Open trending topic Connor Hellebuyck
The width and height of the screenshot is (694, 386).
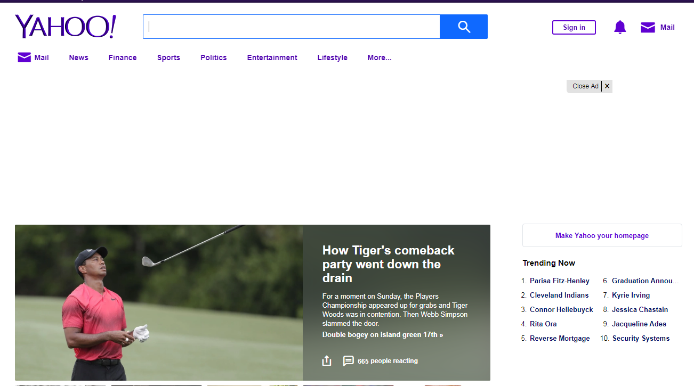(561, 309)
